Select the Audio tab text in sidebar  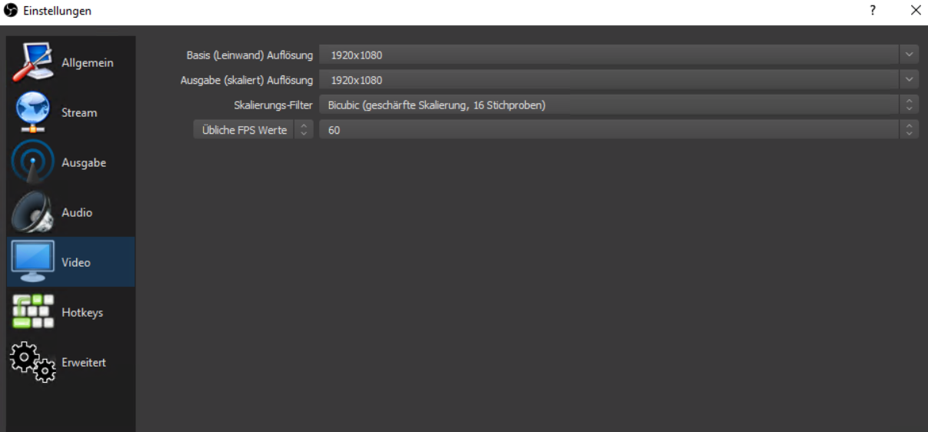77,213
